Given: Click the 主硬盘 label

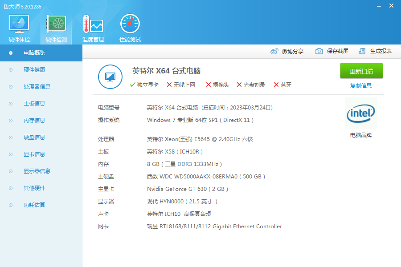Looking at the screenshot, I should 106,177.
